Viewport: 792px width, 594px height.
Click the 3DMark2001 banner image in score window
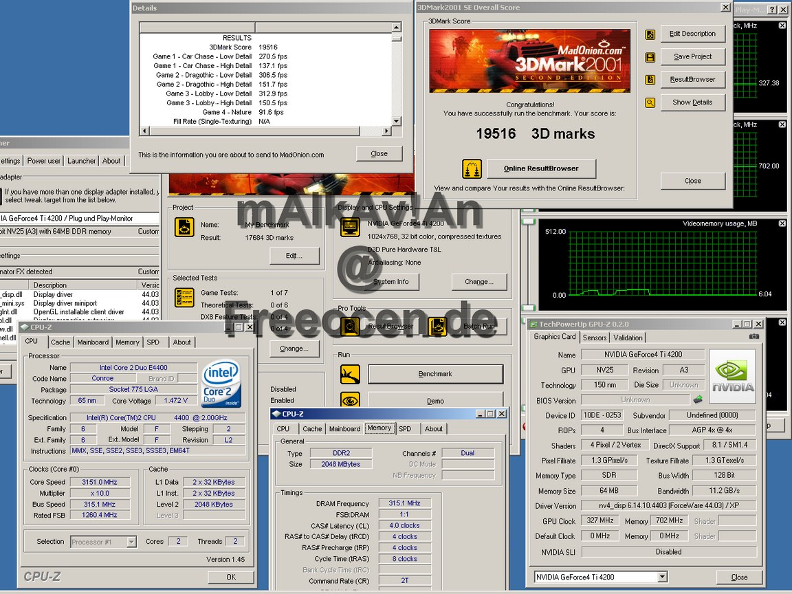click(x=530, y=60)
